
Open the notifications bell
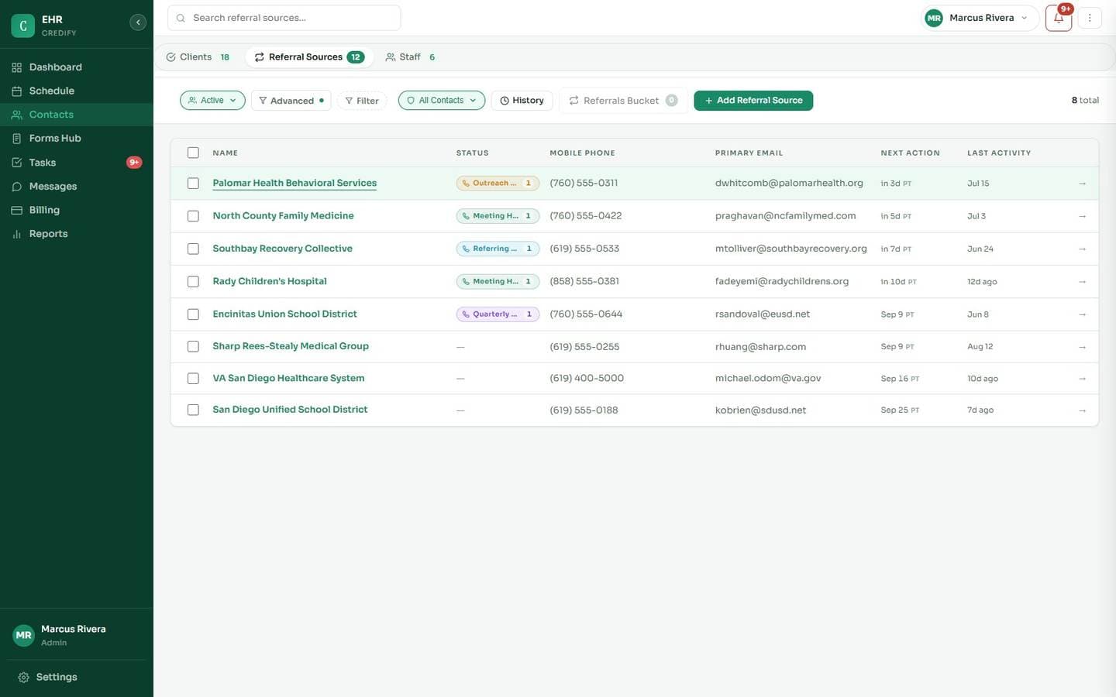point(1058,18)
